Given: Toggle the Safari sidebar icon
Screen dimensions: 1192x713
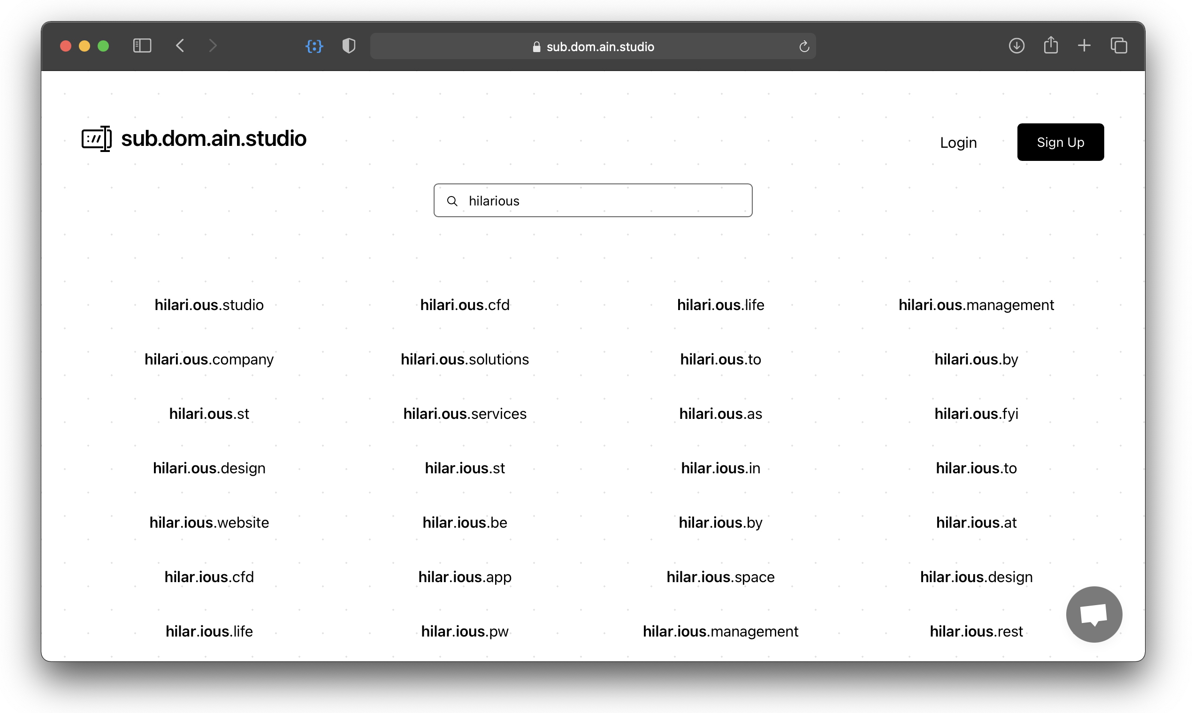Looking at the screenshot, I should tap(142, 46).
